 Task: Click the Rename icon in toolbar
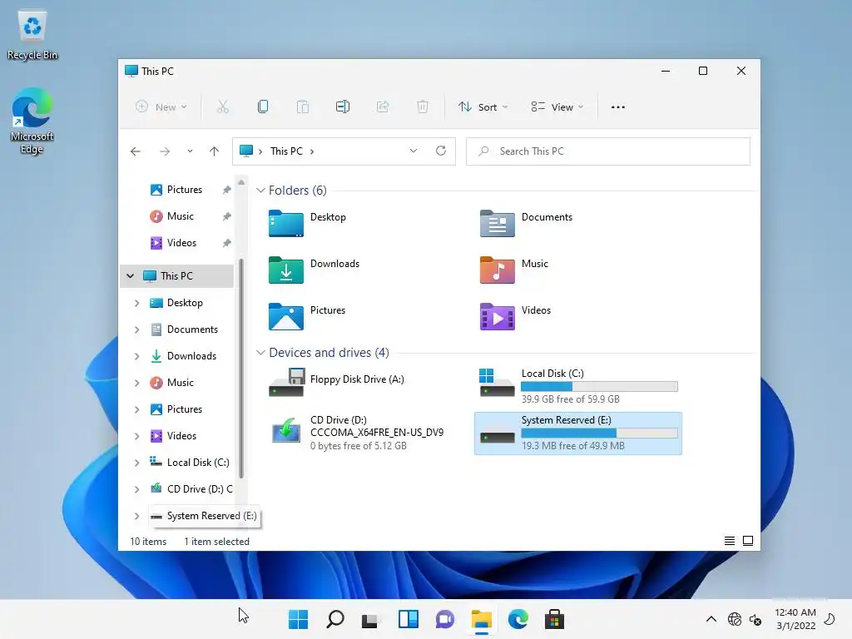tap(343, 107)
